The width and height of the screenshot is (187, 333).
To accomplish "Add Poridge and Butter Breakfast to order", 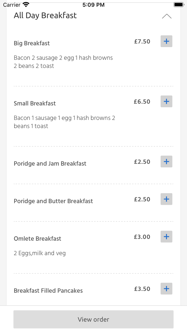I will pos(166,199).
